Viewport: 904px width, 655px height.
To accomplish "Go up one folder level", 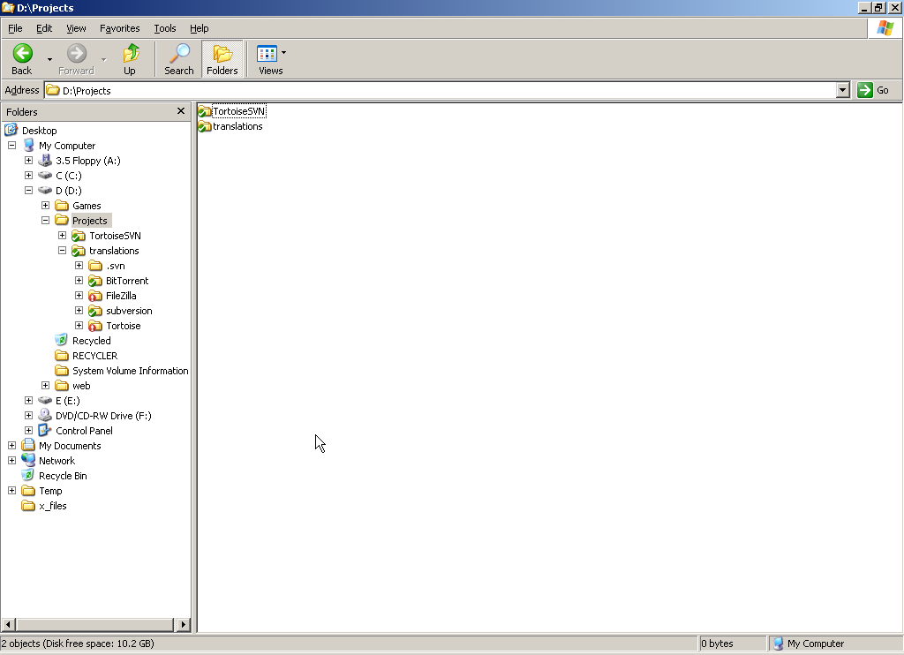I will [131, 59].
